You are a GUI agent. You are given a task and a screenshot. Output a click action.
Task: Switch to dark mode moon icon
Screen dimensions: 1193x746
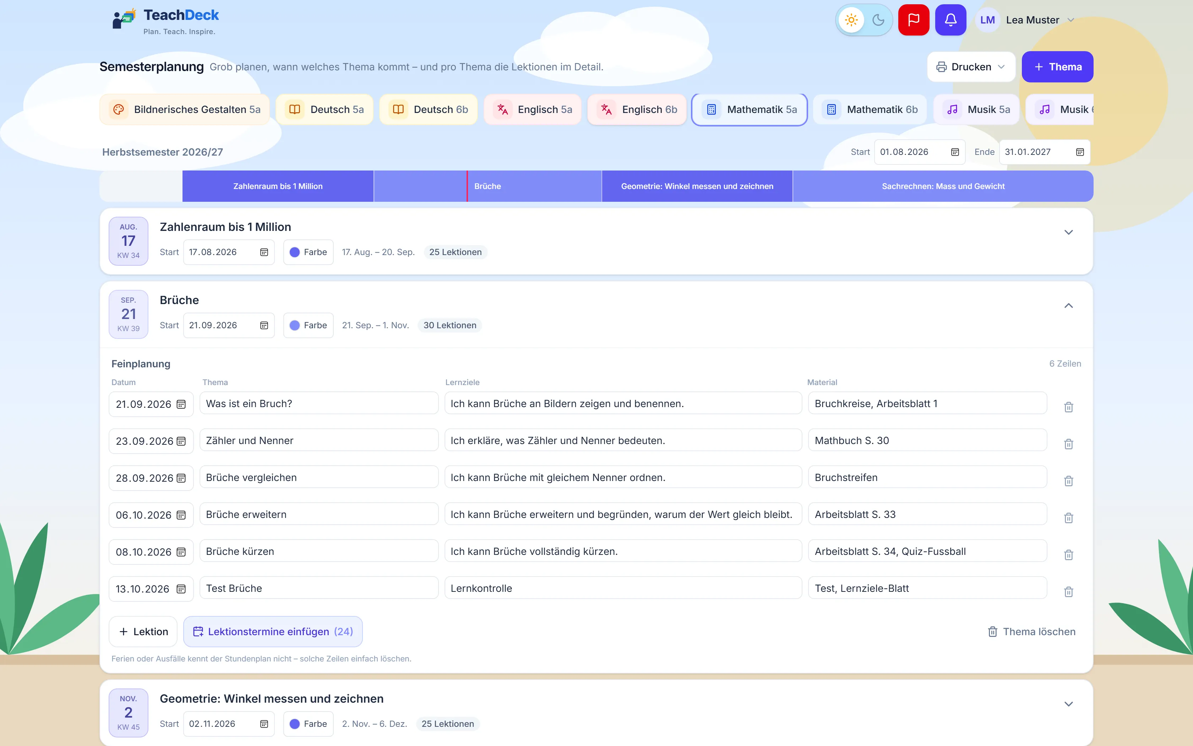(x=878, y=20)
